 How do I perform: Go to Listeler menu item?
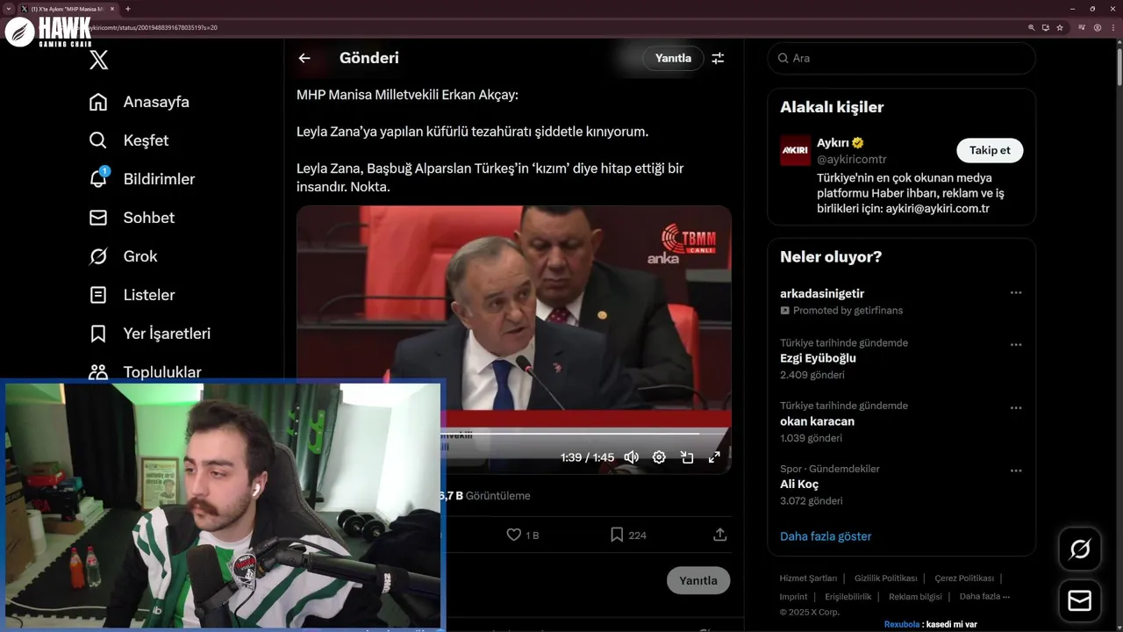click(x=149, y=295)
